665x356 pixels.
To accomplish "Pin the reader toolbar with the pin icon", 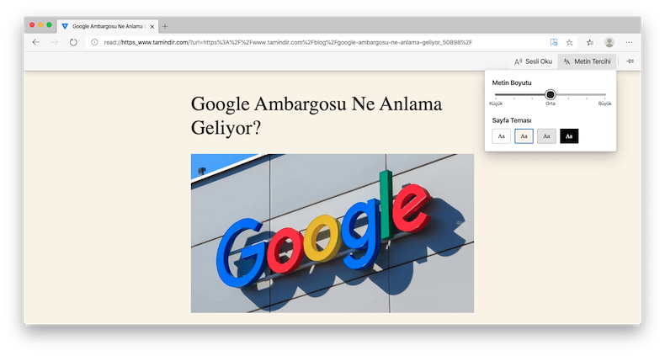I will click(630, 61).
